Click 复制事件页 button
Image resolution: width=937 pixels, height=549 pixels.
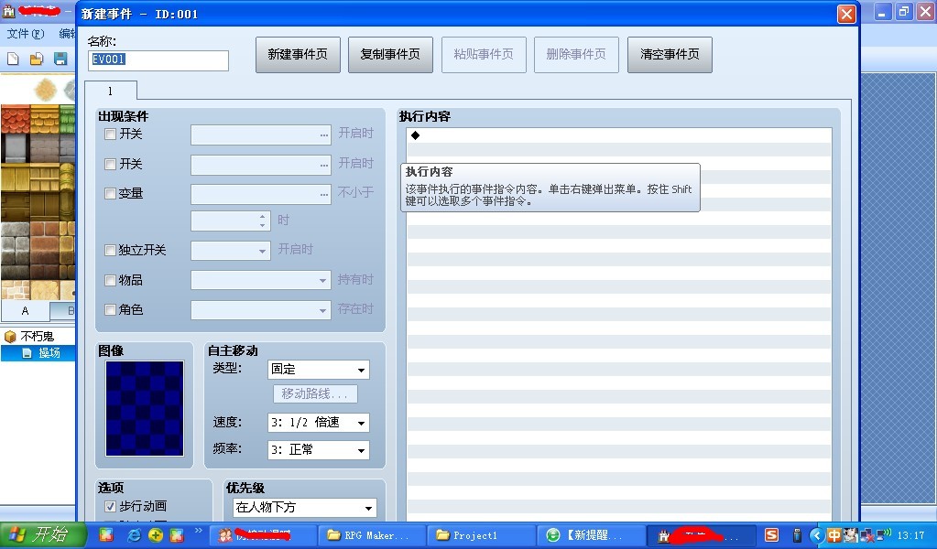[x=391, y=54]
